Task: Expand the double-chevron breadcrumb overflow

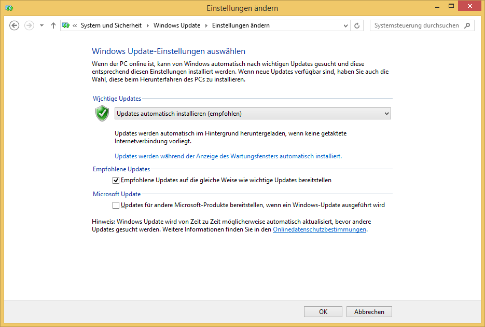Action: pyautogui.click(x=75, y=25)
